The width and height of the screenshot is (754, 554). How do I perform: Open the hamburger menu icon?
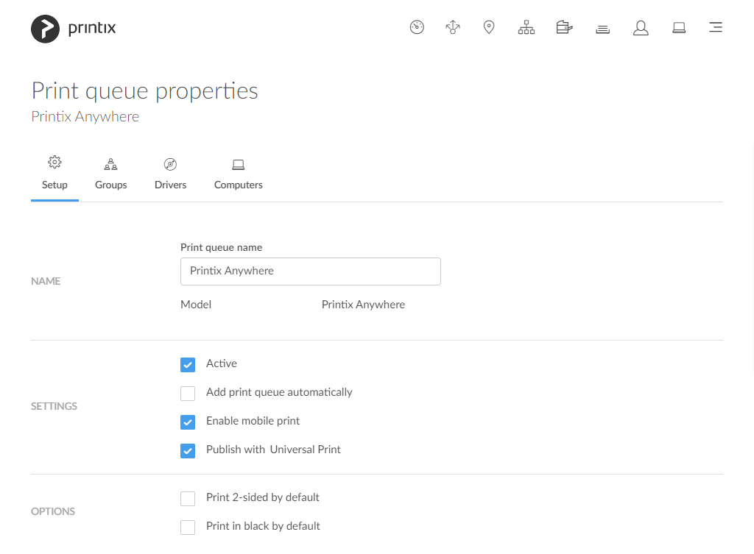point(716,27)
